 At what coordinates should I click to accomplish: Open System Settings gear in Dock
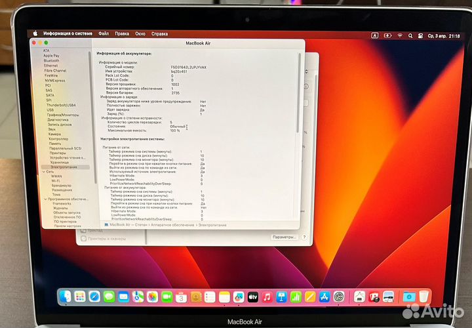(339, 297)
